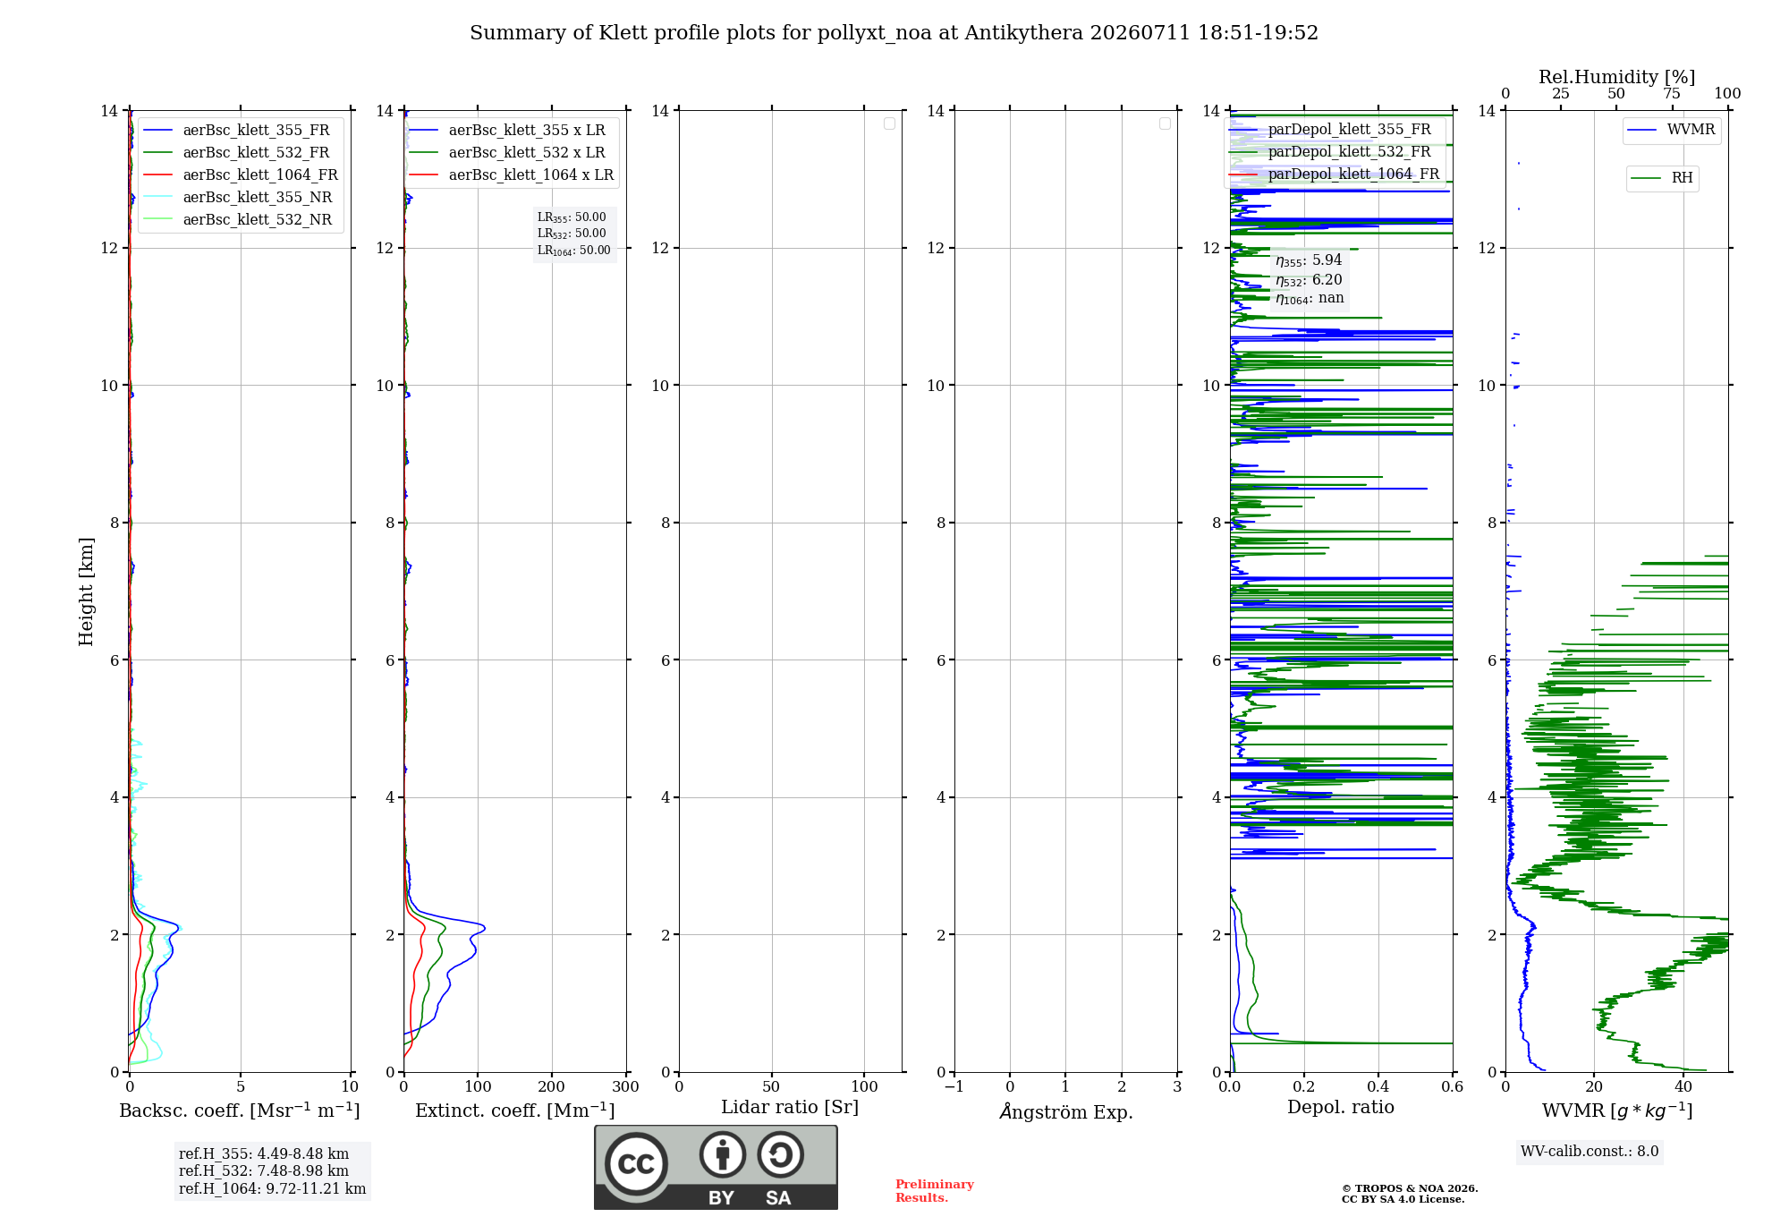Click the LR355 lidar ratio annotation box

(x=574, y=234)
